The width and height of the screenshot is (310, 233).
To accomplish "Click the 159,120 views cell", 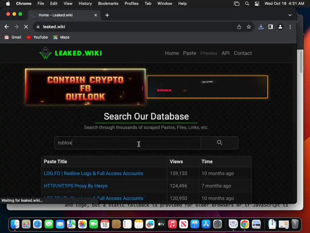I will coord(178,173).
